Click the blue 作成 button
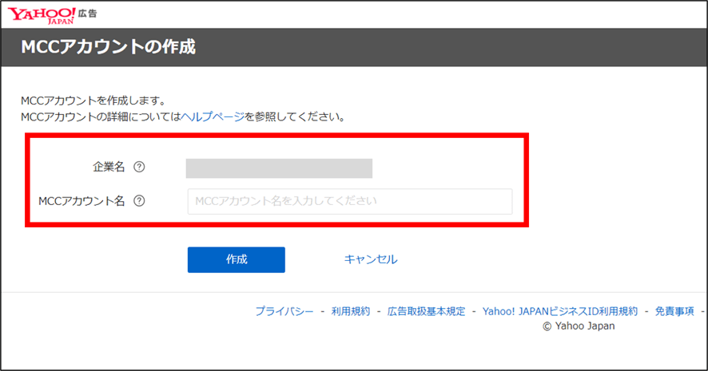Screen dimensions: 708x371 pyautogui.click(x=237, y=259)
